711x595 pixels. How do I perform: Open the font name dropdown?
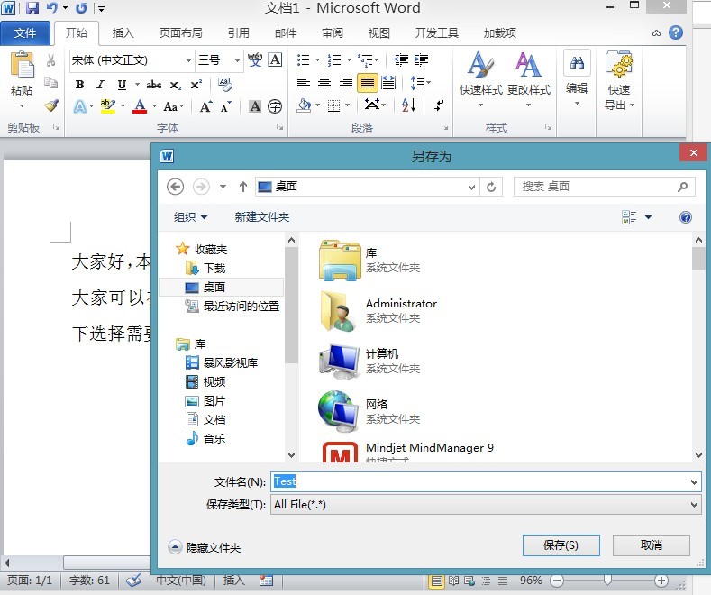click(x=188, y=60)
